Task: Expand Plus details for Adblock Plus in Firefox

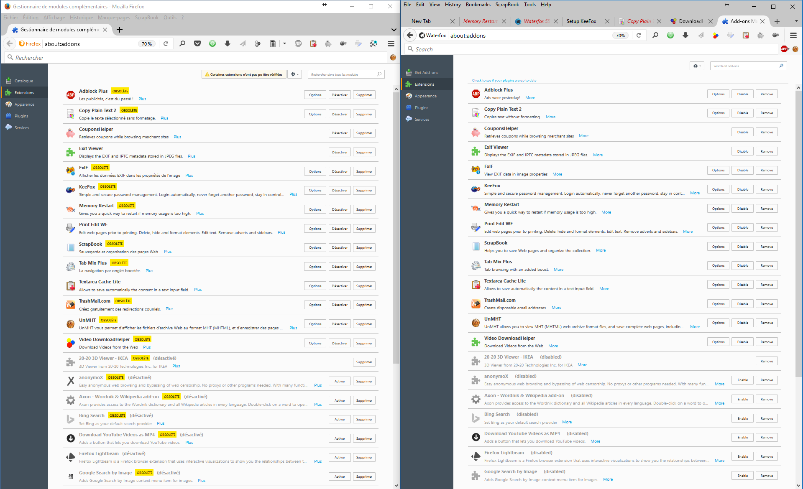Action: (142, 99)
